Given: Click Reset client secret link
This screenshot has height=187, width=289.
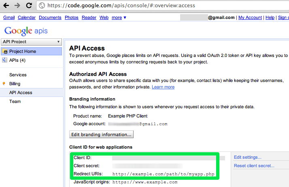Looking at the screenshot, I should click(254, 166).
